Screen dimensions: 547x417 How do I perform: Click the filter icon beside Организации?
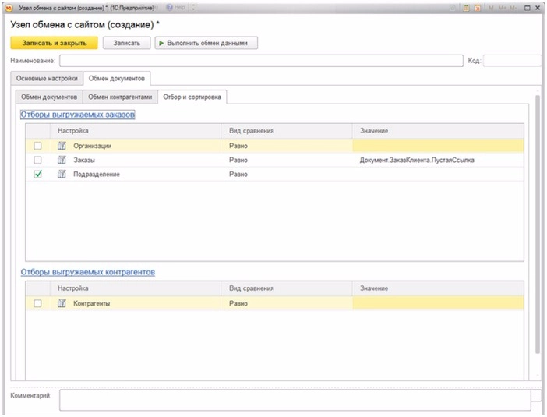coord(62,145)
